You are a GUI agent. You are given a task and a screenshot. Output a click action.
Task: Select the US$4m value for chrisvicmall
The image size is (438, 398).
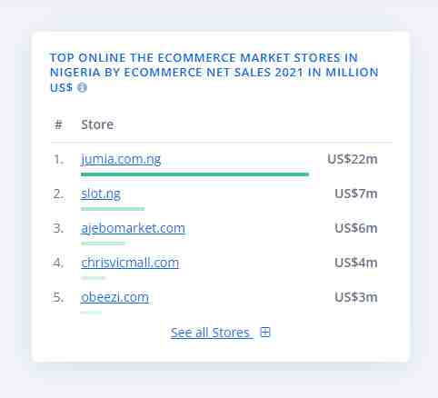coord(356,263)
